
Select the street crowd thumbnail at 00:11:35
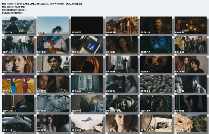(18, 45)
